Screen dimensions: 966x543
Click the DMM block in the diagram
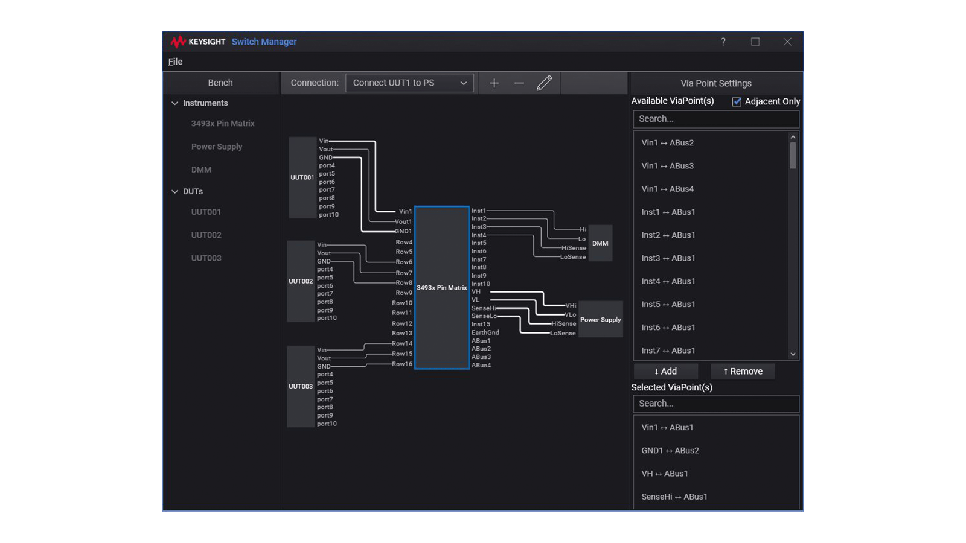[x=600, y=243]
